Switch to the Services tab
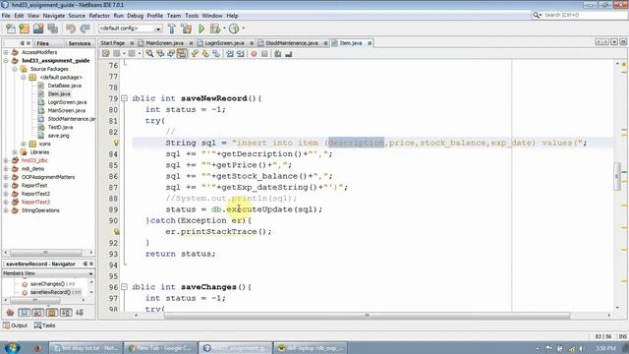Image resolution: width=629 pixels, height=354 pixels. [x=80, y=43]
